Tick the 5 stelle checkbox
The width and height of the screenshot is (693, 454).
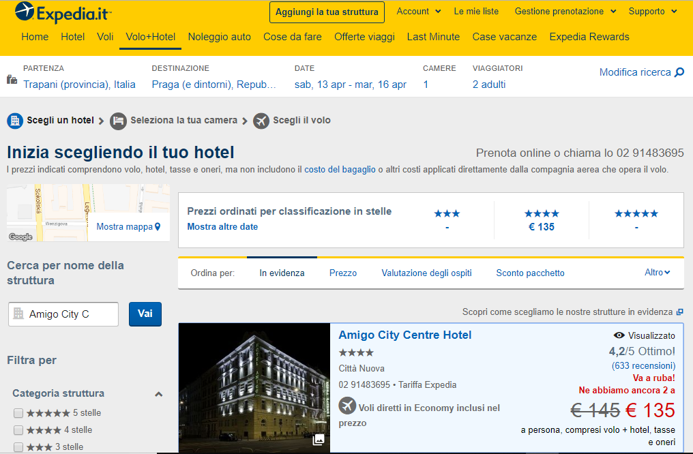pos(18,413)
